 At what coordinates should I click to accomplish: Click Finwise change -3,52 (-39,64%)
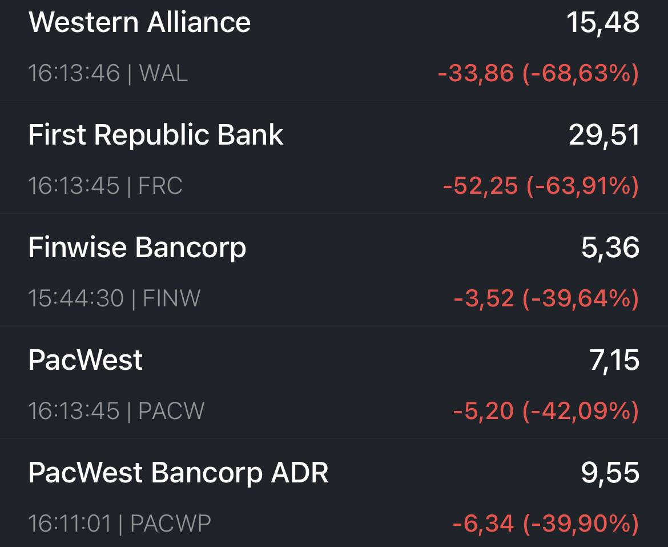click(x=546, y=298)
